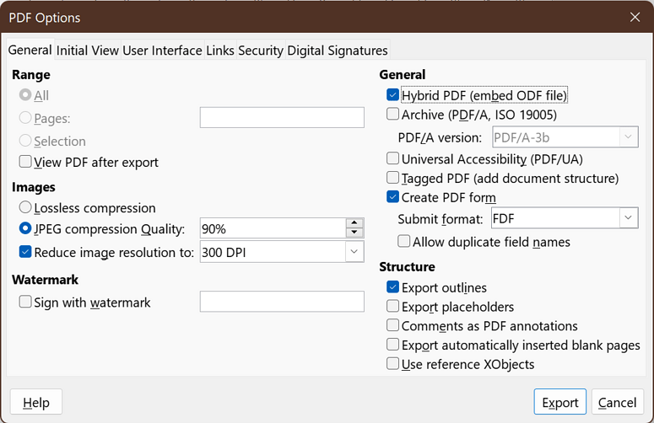This screenshot has width=654, height=423.
Task: Select Lossless compression
Action: 25,207
